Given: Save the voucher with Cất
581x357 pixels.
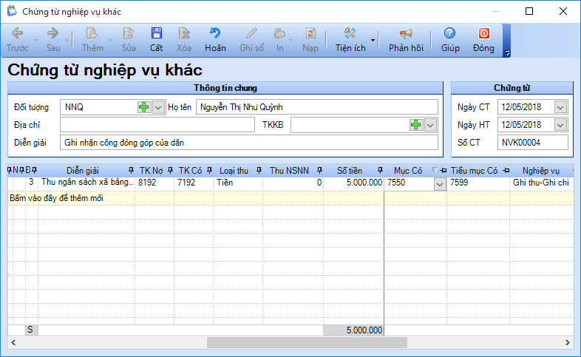Looking at the screenshot, I should [157, 40].
